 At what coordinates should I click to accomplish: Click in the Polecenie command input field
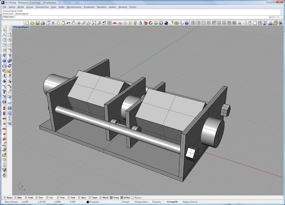point(142,17)
